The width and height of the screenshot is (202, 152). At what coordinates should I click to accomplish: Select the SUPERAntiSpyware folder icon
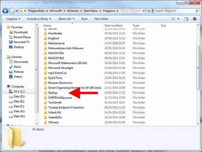45,97
